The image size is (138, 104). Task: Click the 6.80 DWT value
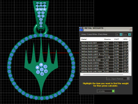tap(116, 57)
